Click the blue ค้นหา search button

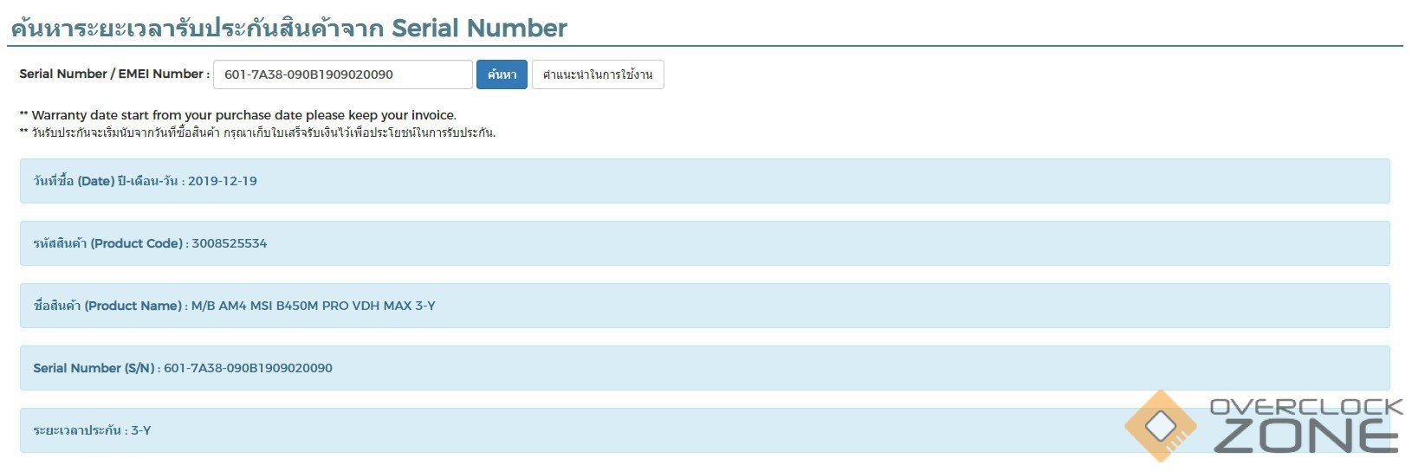click(x=502, y=74)
